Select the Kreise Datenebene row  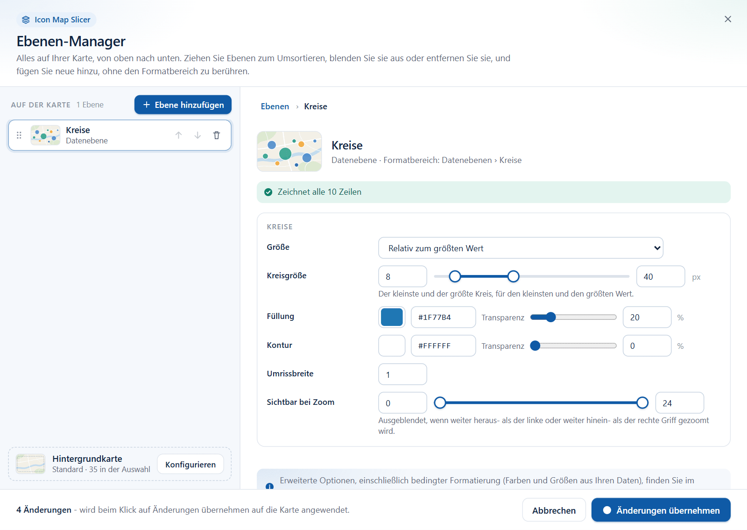[x=120, y=135]
